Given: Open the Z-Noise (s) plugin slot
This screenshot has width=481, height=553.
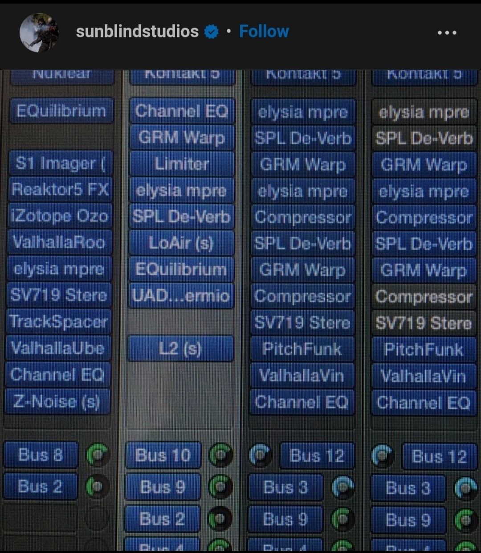Looking at the screenshot, I should (57, 401).
